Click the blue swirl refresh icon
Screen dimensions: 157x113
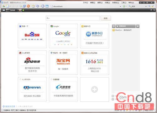[24, 6]
